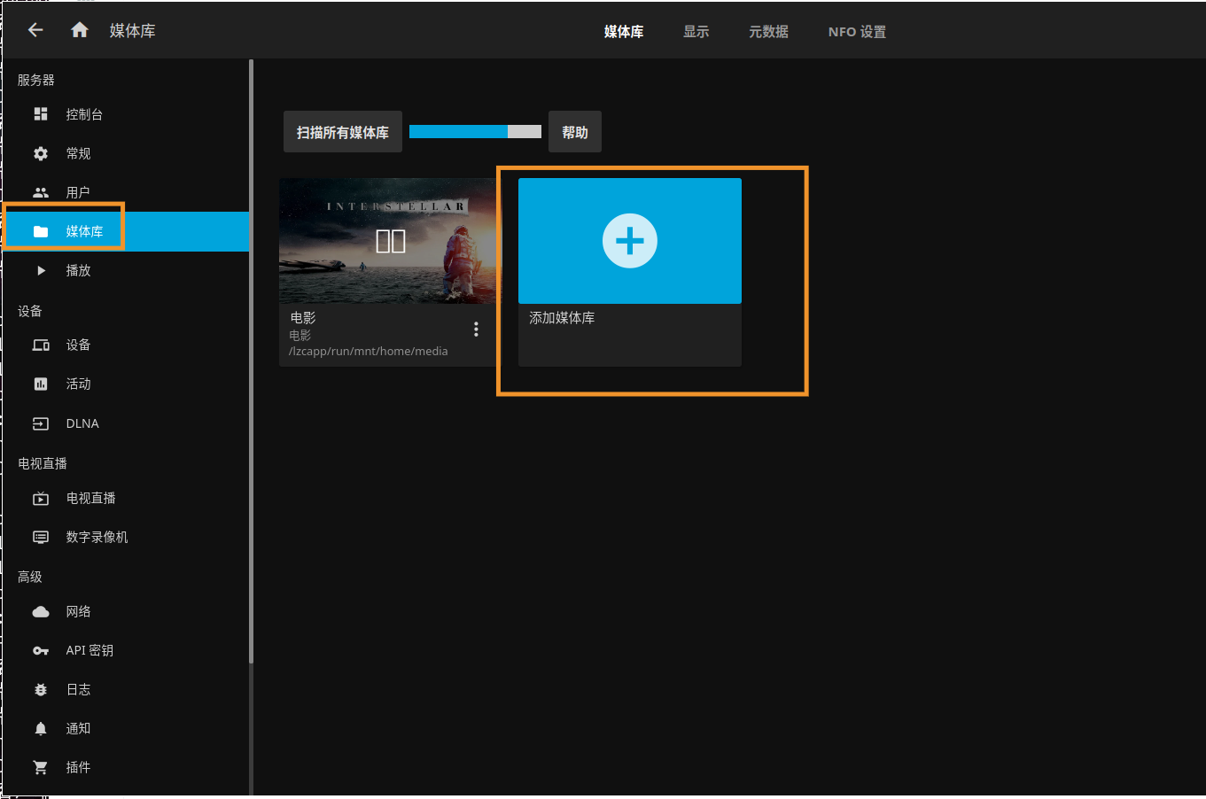Image resolution: width=1206 pixels, height=799 pixels.
Task: Switch to the 显示 tab
Action: pos(696,32)
